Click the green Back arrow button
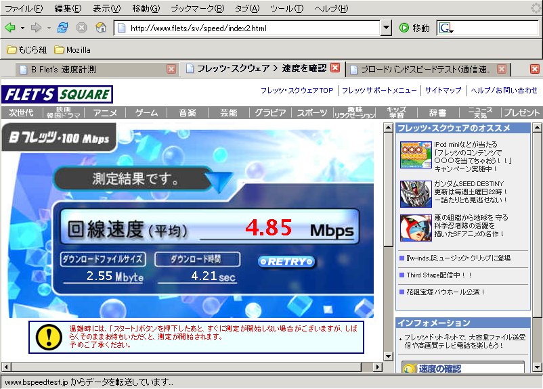Viewport: 543px width, 389px height. [x=10, y=27]
